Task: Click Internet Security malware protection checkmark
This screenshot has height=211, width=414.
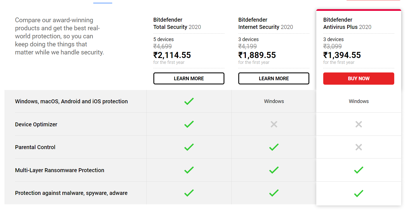Action: point(274,193)
